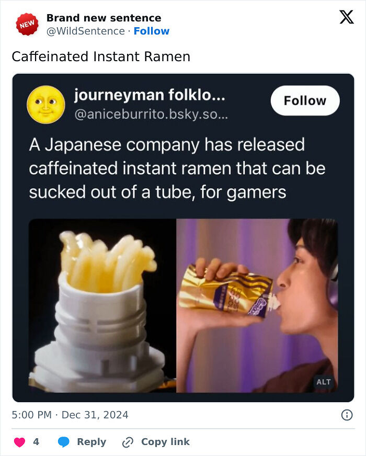Click the moon face emoji avatar
The height and width of the screenshot is (456, 366).
click(x=45, y=105)
